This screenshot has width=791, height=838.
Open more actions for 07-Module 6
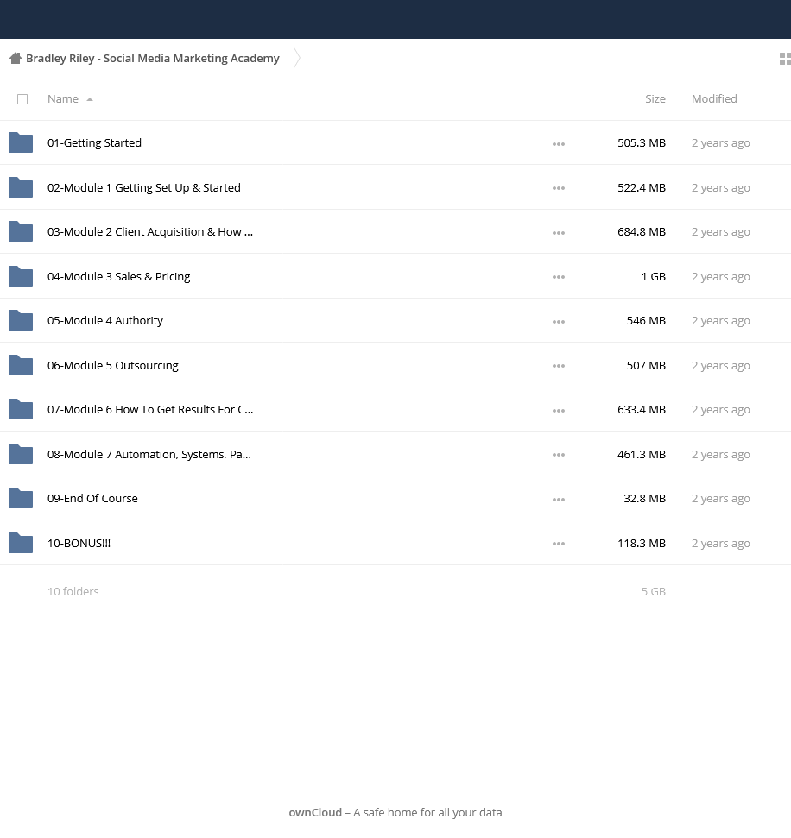[x=559, y=411]
